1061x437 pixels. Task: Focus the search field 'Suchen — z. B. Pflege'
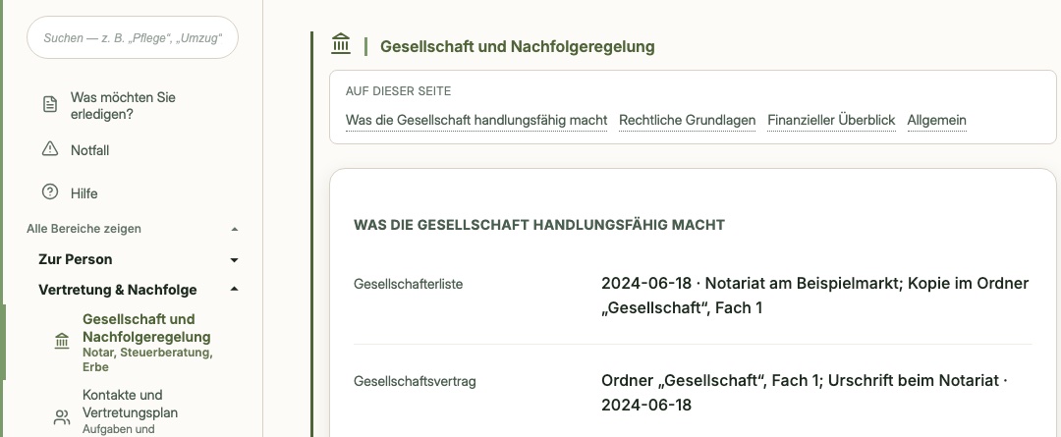click(x=133, y=38)
